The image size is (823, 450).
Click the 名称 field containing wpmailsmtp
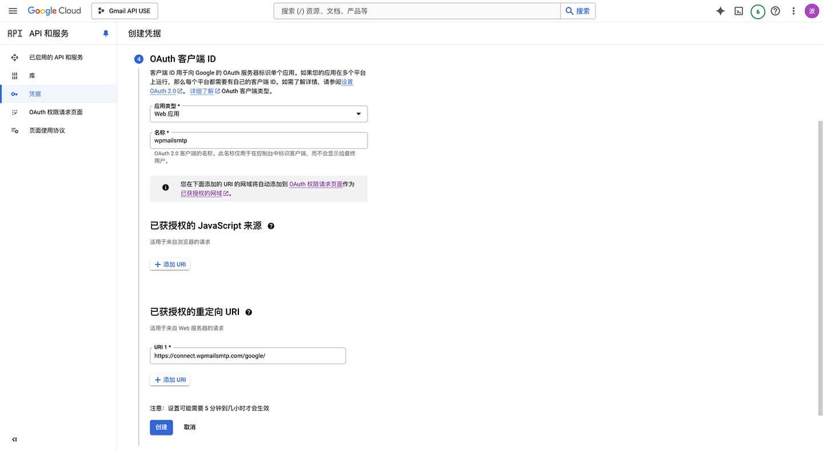coord(258,140)
